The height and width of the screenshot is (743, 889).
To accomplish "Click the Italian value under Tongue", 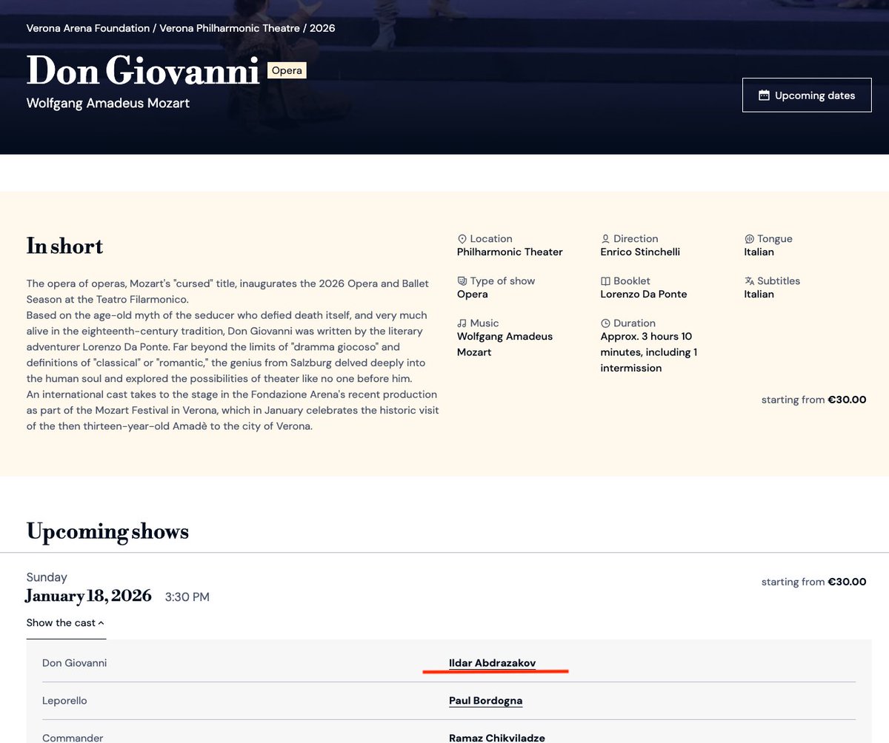I will (x=759, y=252).
